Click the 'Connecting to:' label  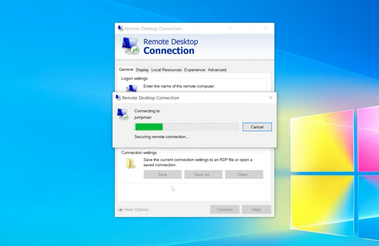tap(147, 111)
